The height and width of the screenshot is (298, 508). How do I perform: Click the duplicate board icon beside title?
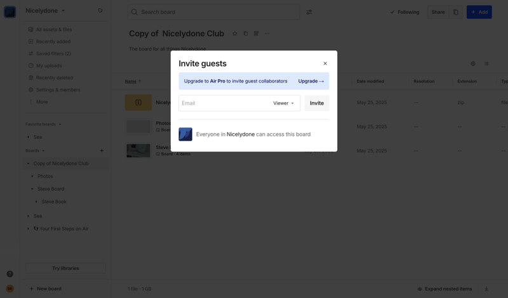(246, 34)
